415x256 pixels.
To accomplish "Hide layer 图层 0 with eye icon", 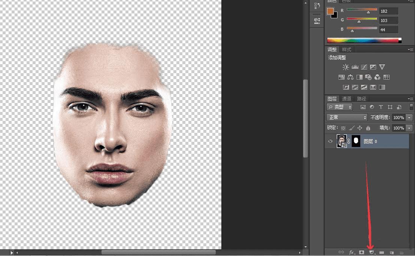I will click(330, 141).
